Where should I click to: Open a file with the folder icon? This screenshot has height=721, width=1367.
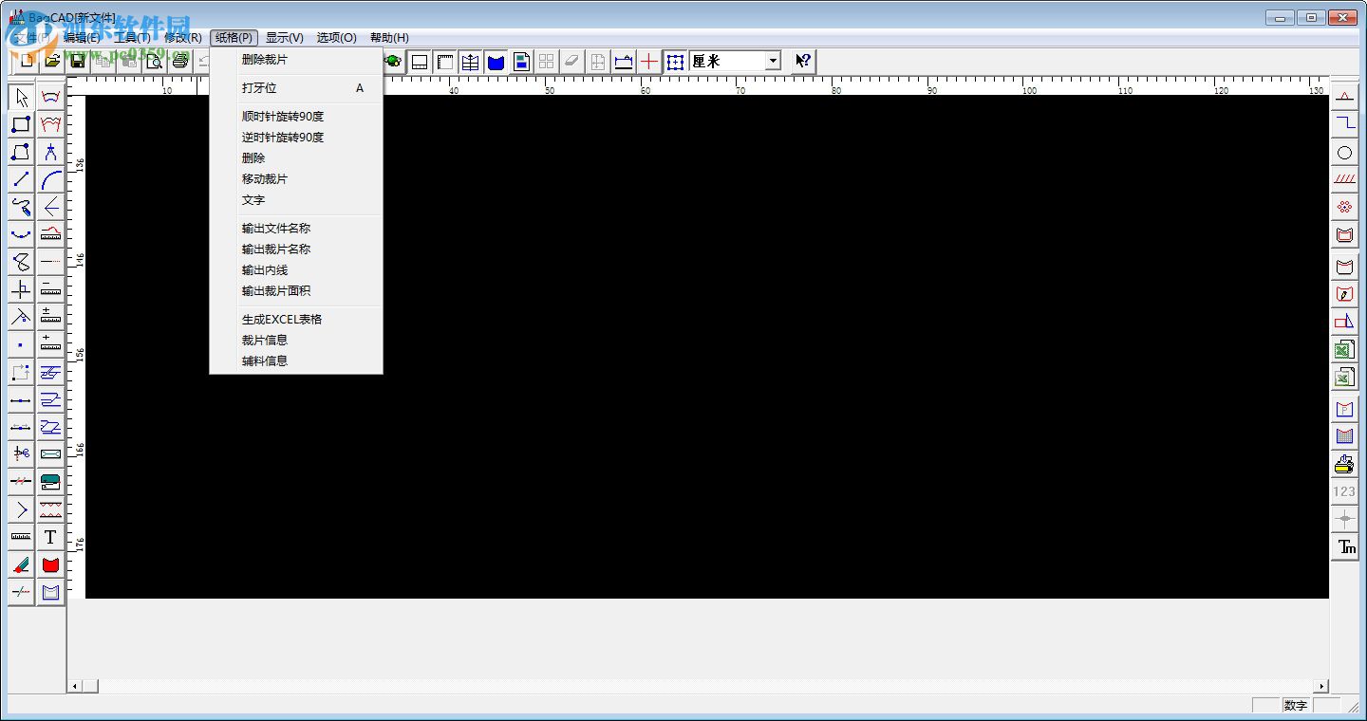(52, 61)
